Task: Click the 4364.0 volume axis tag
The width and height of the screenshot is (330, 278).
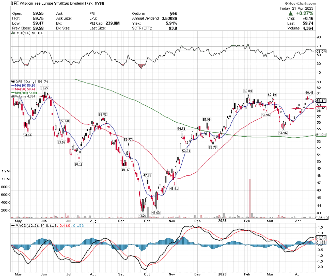Action: pos(322,218)
